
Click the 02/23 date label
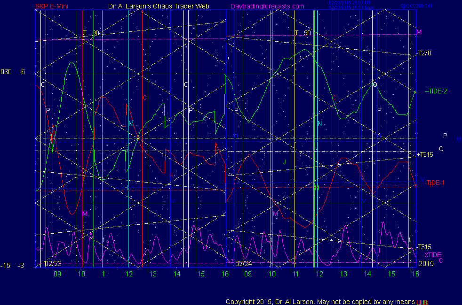(x=54, y=264)
